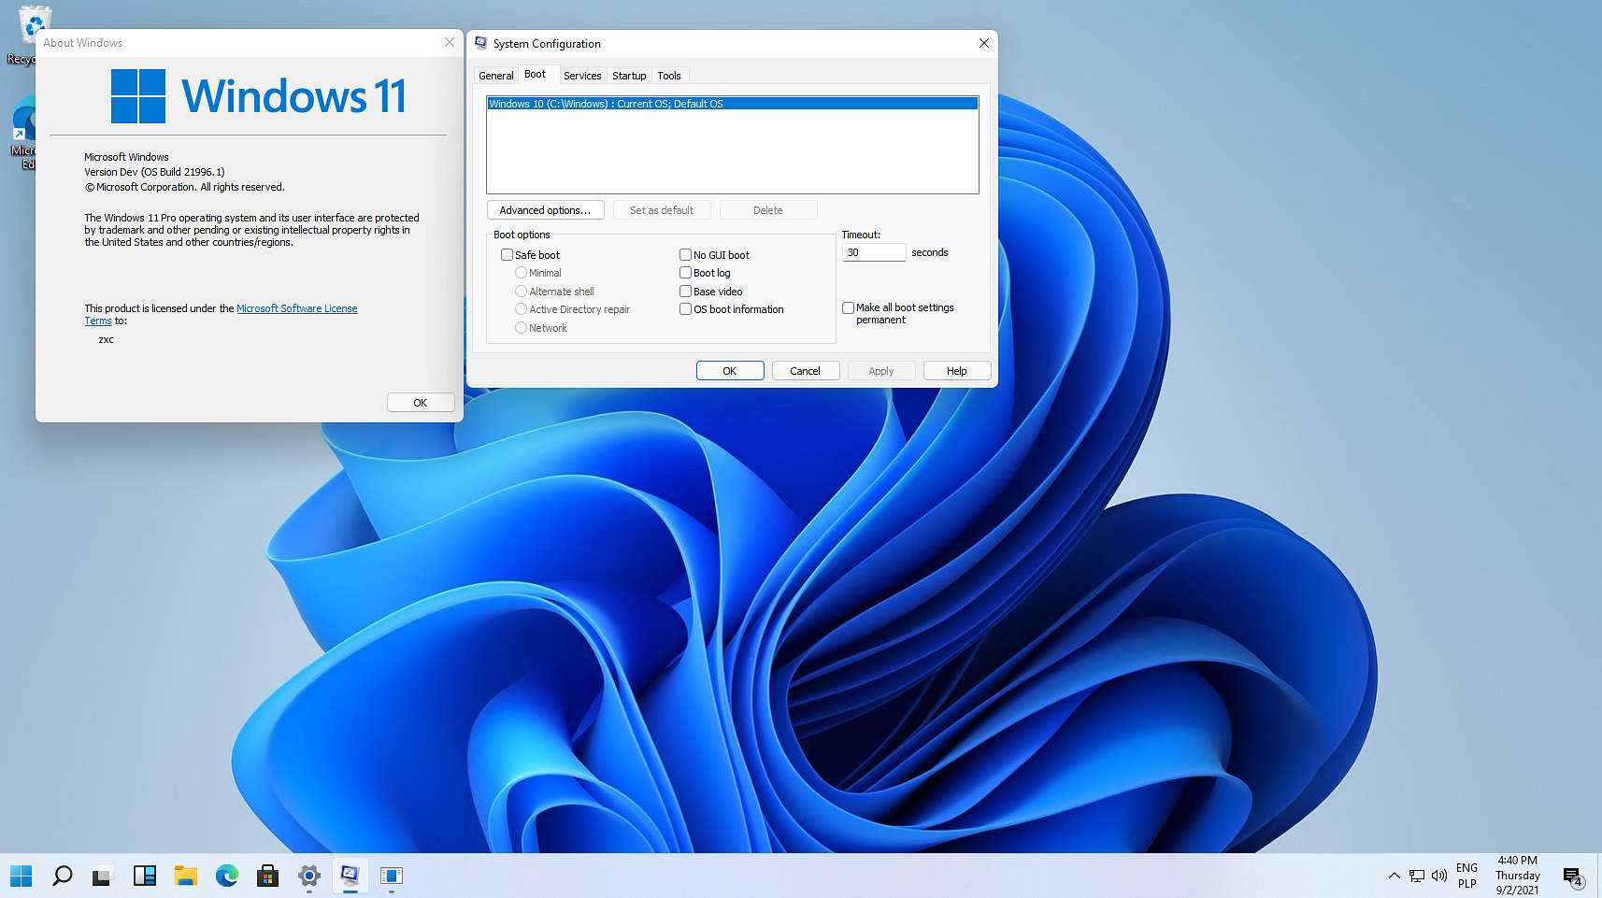Switch input language ENG PLP
Screen dimensions: 1602x898
(x=1466, y=876)
